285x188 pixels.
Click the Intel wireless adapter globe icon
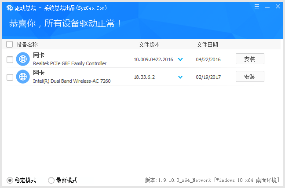pyautogui.click(x=23, y=77)
